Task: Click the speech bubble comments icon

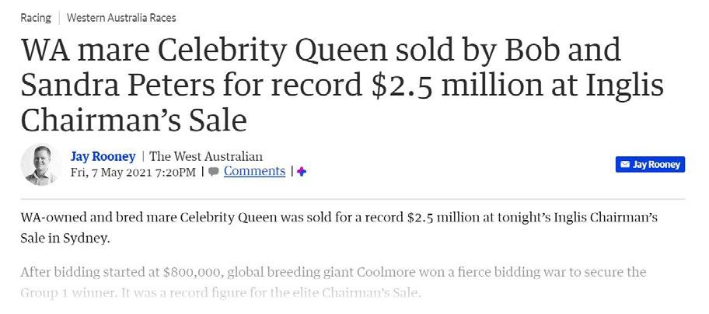Action: point(213,172)
